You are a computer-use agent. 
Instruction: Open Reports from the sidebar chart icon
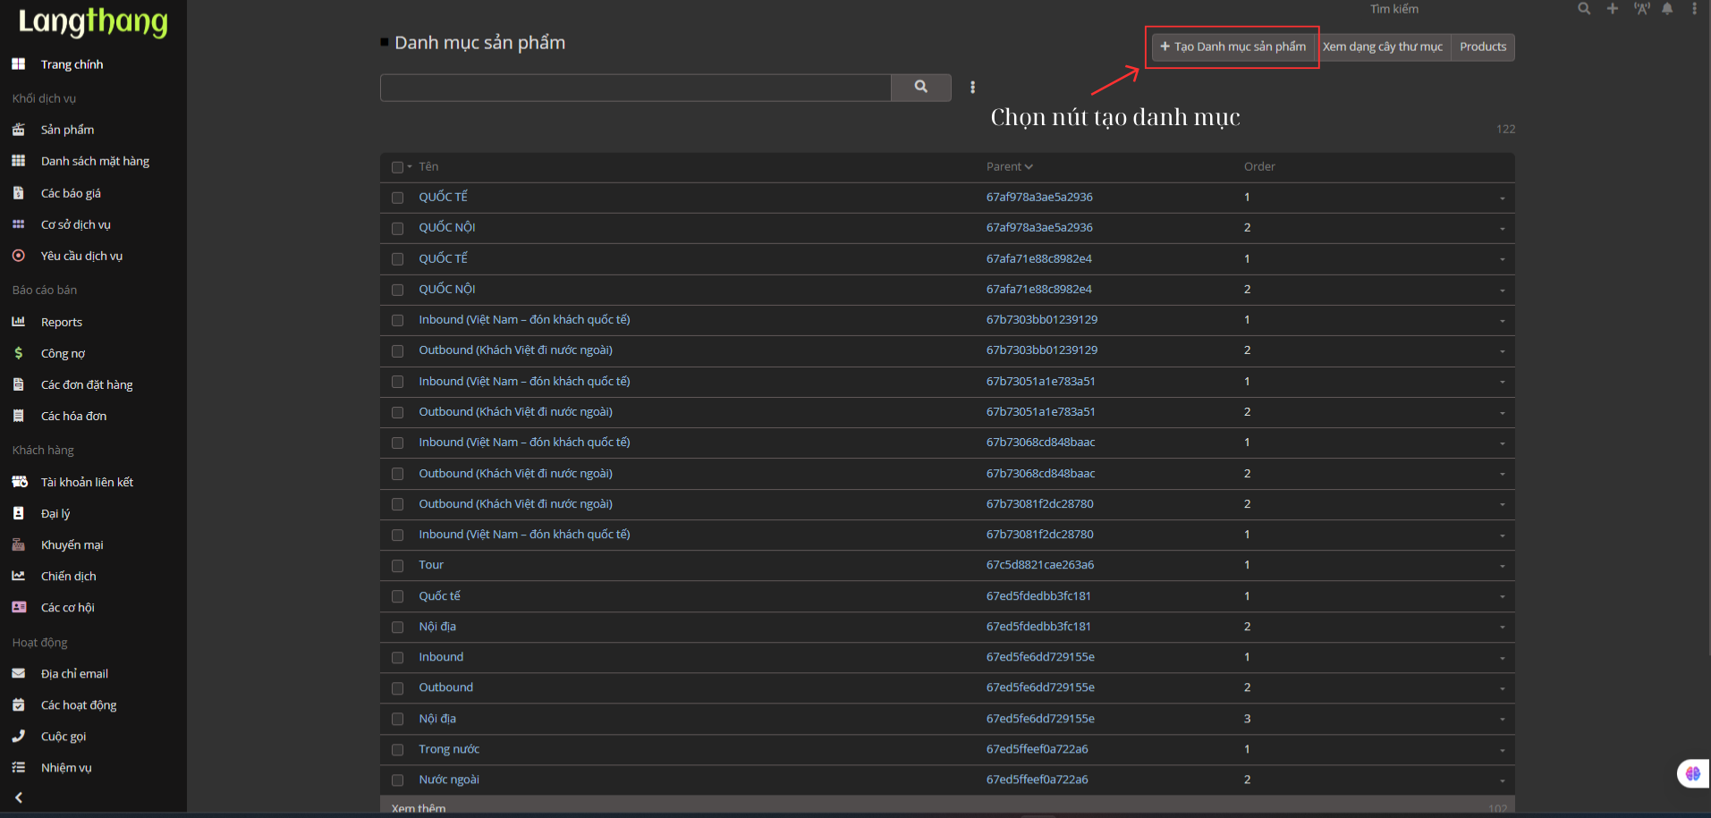[19, 322]
